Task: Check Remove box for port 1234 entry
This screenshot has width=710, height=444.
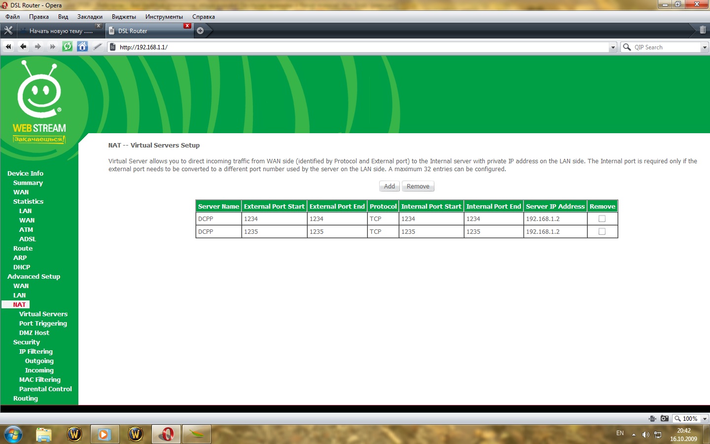Action: click(x=602, y=219)
